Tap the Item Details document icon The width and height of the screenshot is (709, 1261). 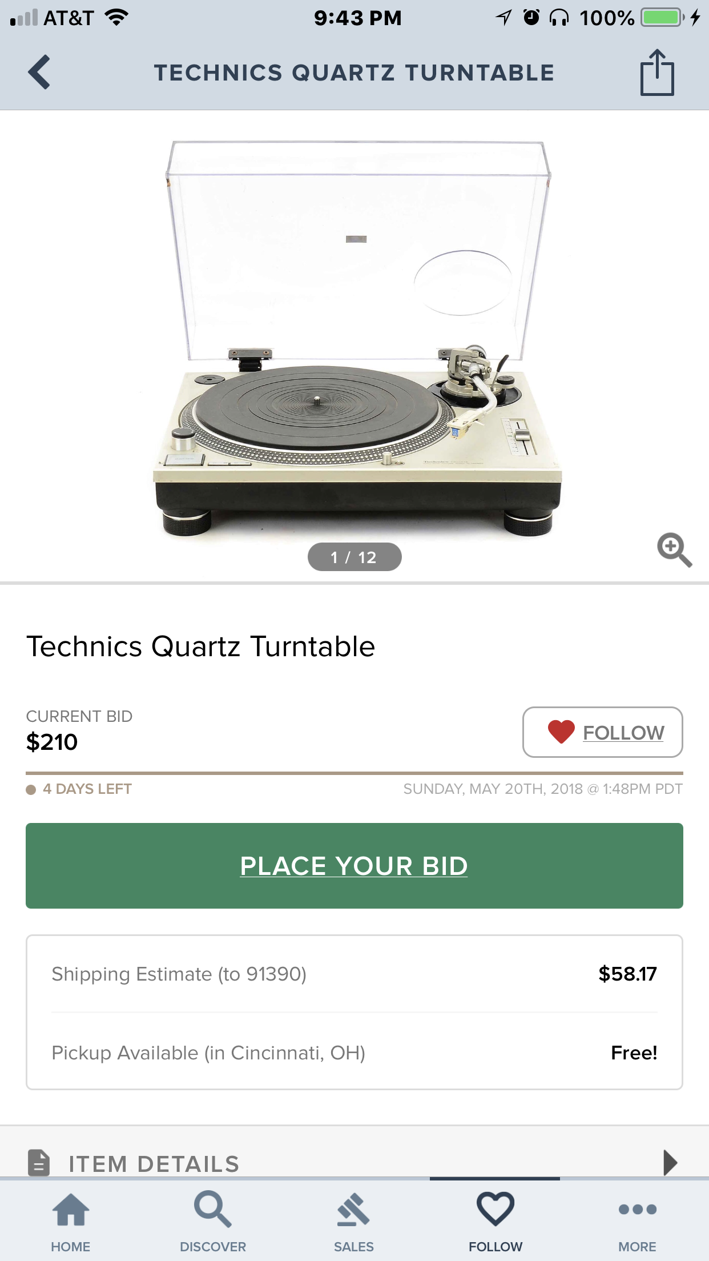click(x=39, y=1163)
